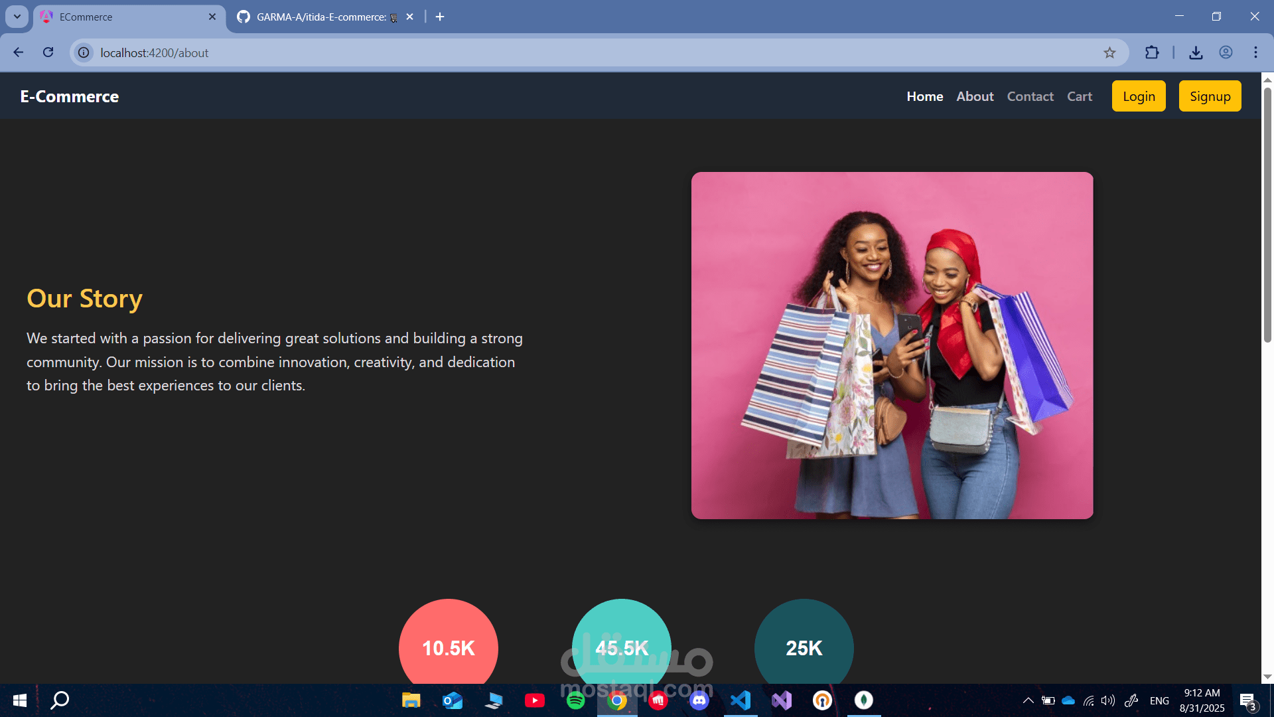This screenshot has height=717, width=1274.
Task: Open Visual Studio Code from taskbar
Action: pyautogui.click(x=740, y=700)
